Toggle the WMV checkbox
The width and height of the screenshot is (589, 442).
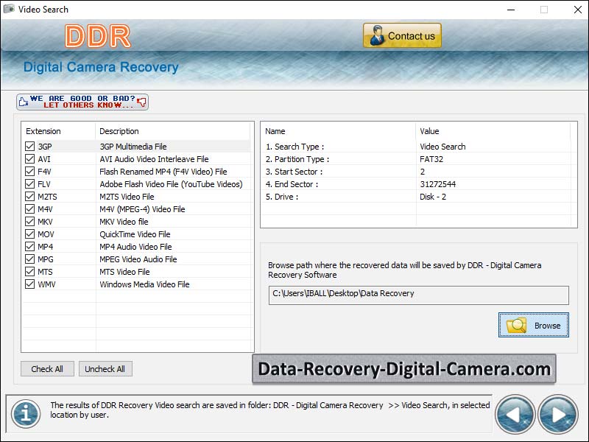click(x=29, y=284)
